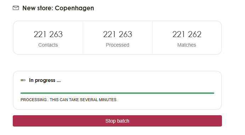This screenshot has width=245, height=135.
Task: Click the ellipsis after In progress
Action: (59, 81)
